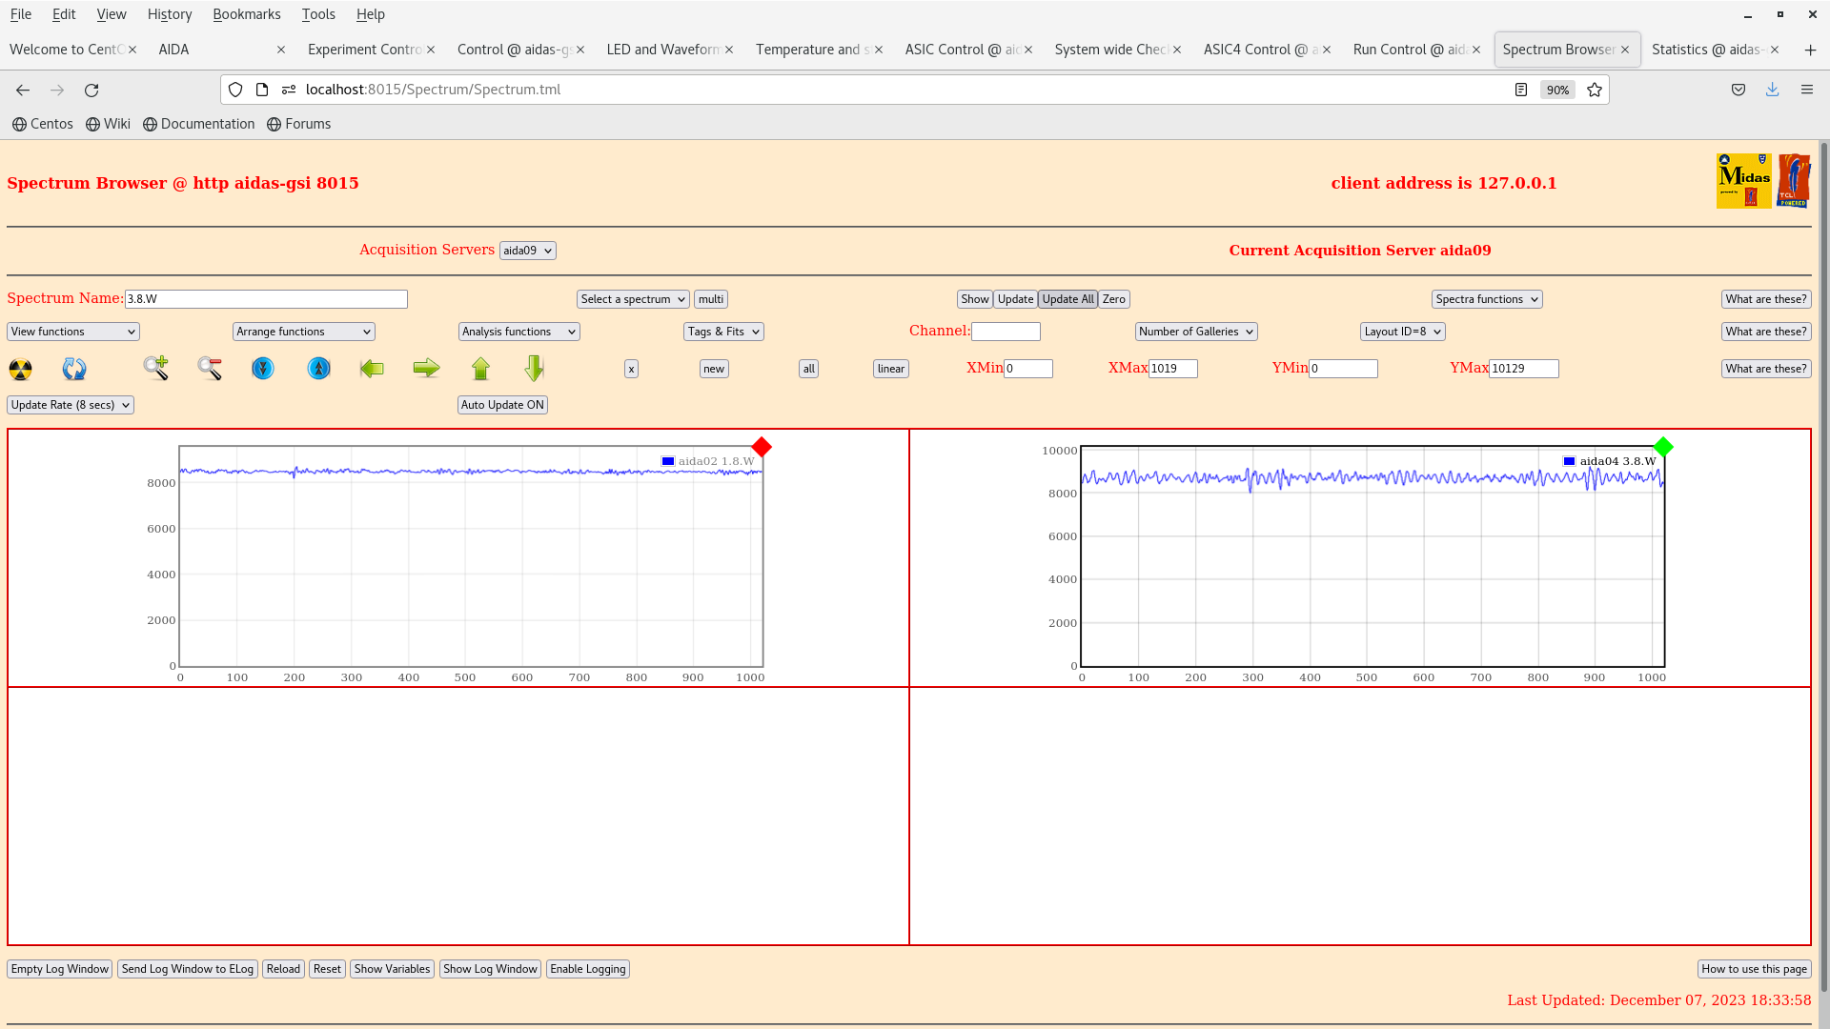Click the Zero button
This screenshot has width=1830, height=1029.
point(1112,298)
